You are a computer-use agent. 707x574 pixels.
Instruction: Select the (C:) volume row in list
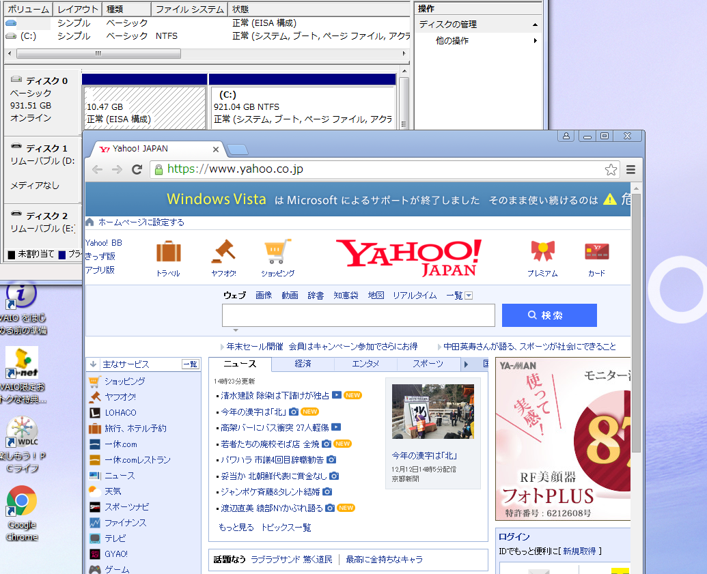click(207, 36)
